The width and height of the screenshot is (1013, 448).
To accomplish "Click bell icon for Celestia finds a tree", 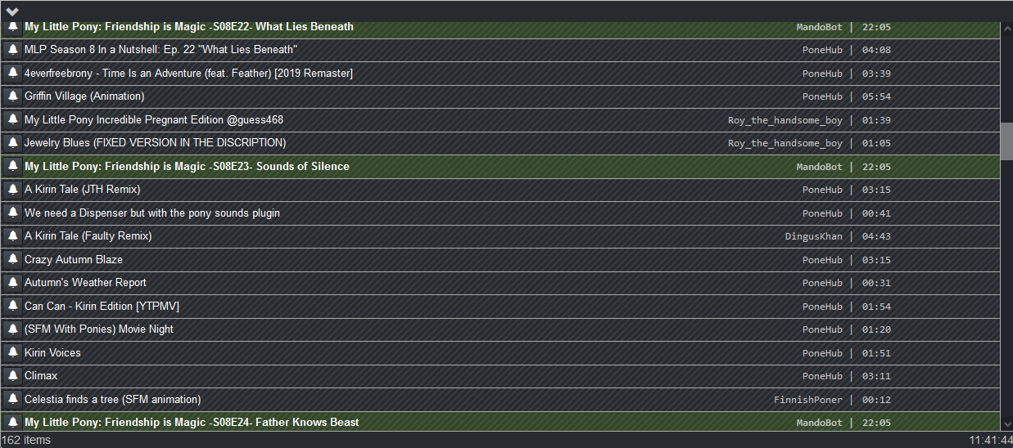I will click(x=13, y=399).
